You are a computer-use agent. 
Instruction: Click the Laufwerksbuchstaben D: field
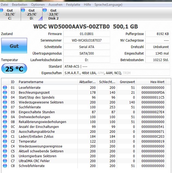pyautogui.click(x=87, y=60)
